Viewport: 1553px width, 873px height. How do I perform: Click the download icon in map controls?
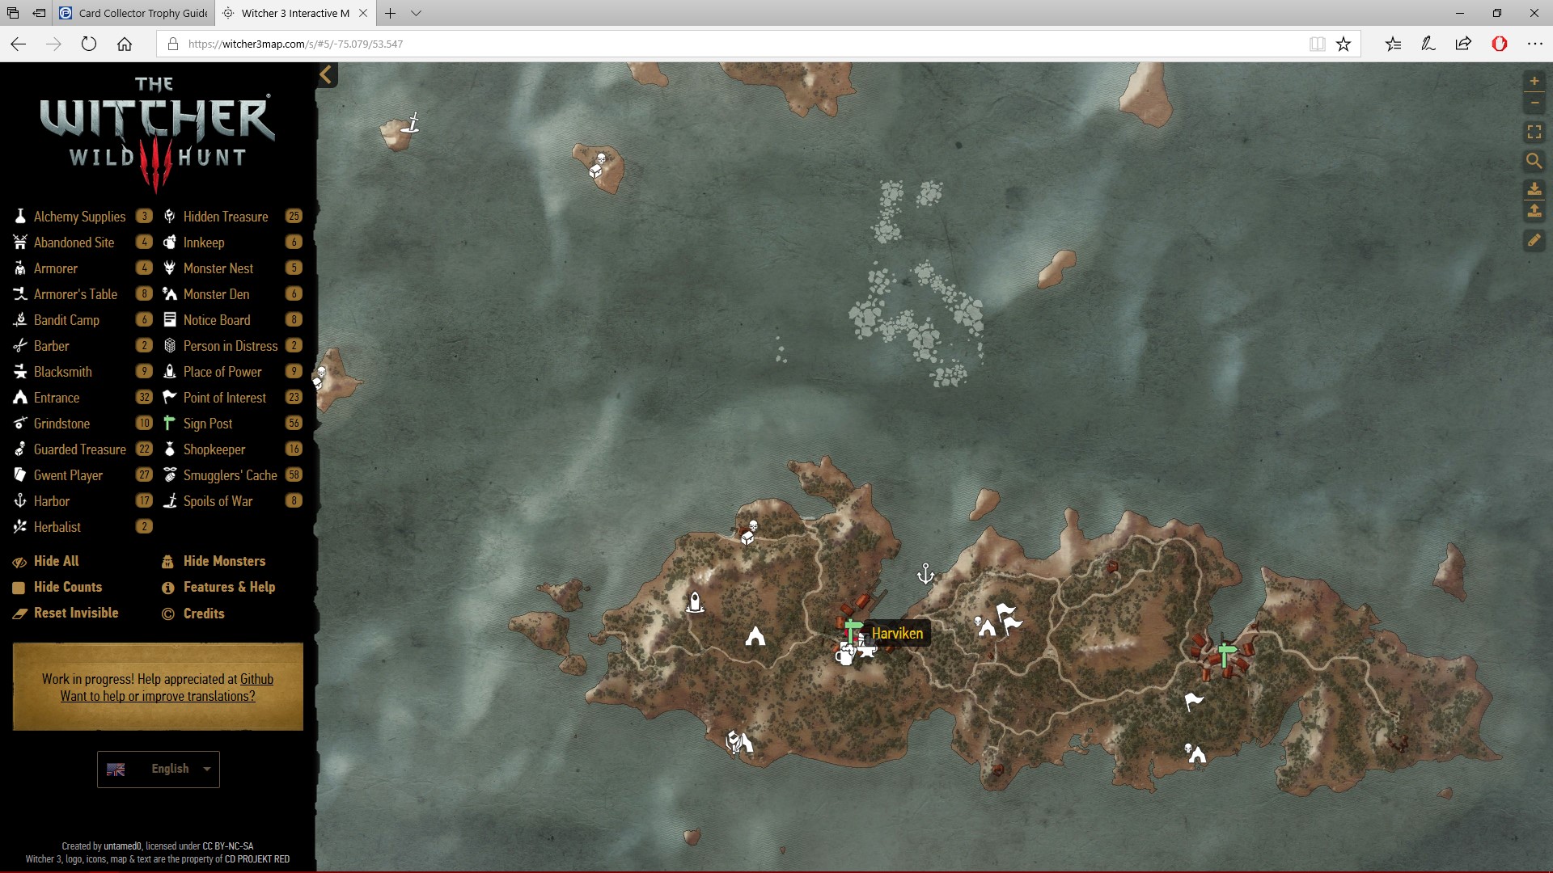[x=1534, y=189]
